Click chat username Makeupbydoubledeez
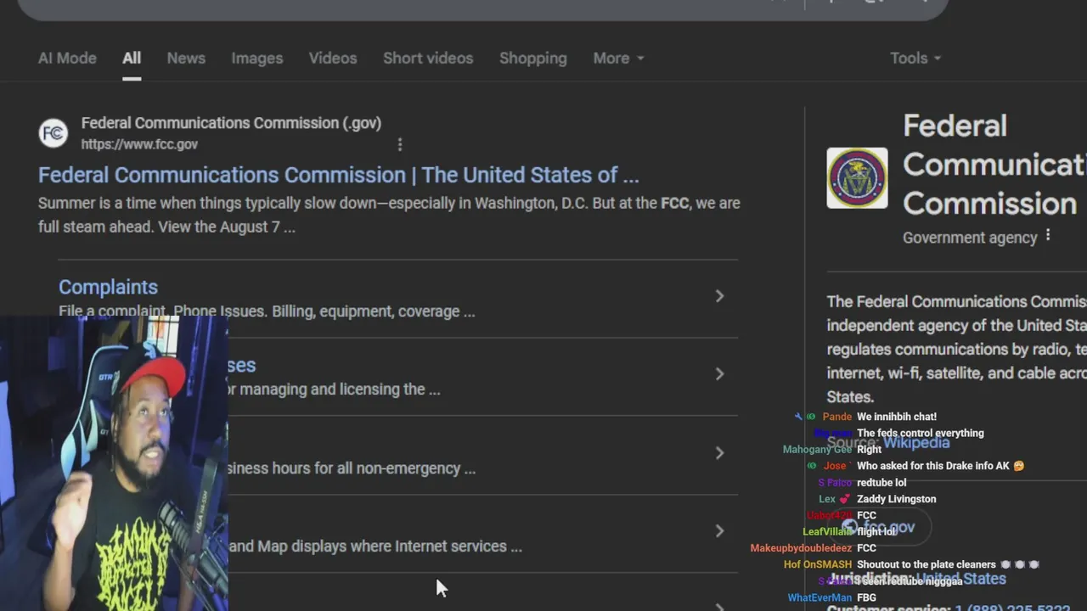The image size is (1087, 611). [x=801, y=548]
